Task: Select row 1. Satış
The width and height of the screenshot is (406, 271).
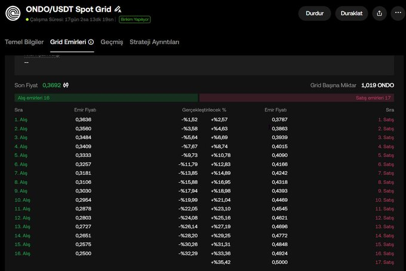Action: [386, 119]
